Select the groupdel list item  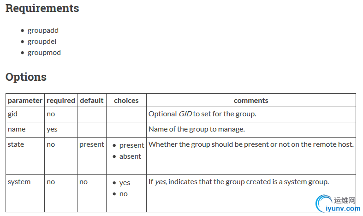pos(42,42)
